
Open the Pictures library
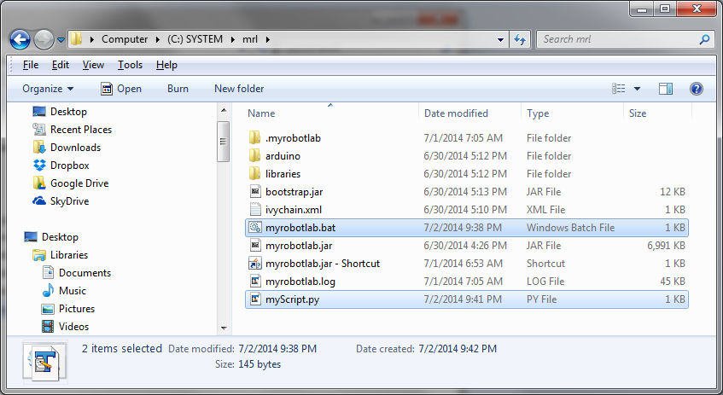click(x=67, y=309)
